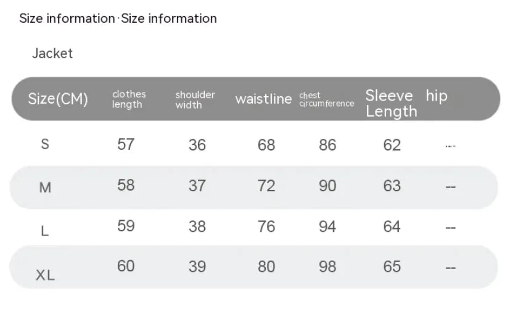Select the 37 shoulder width value
This screenshot has width=513, height=317.
pos(197,186)
